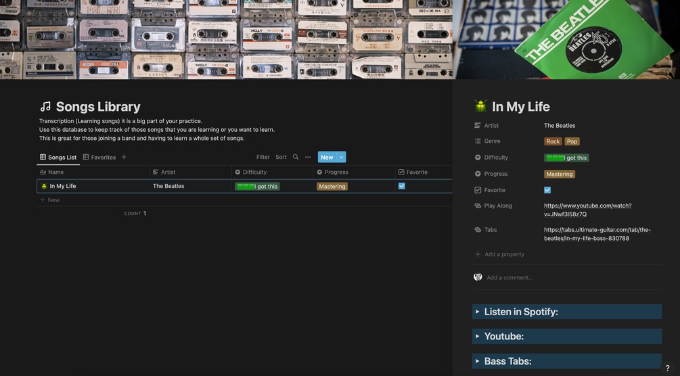Click the Progress property icon in side panel
Image resolution: width=680 pixels, height=376 pixels.
[478, 174]
